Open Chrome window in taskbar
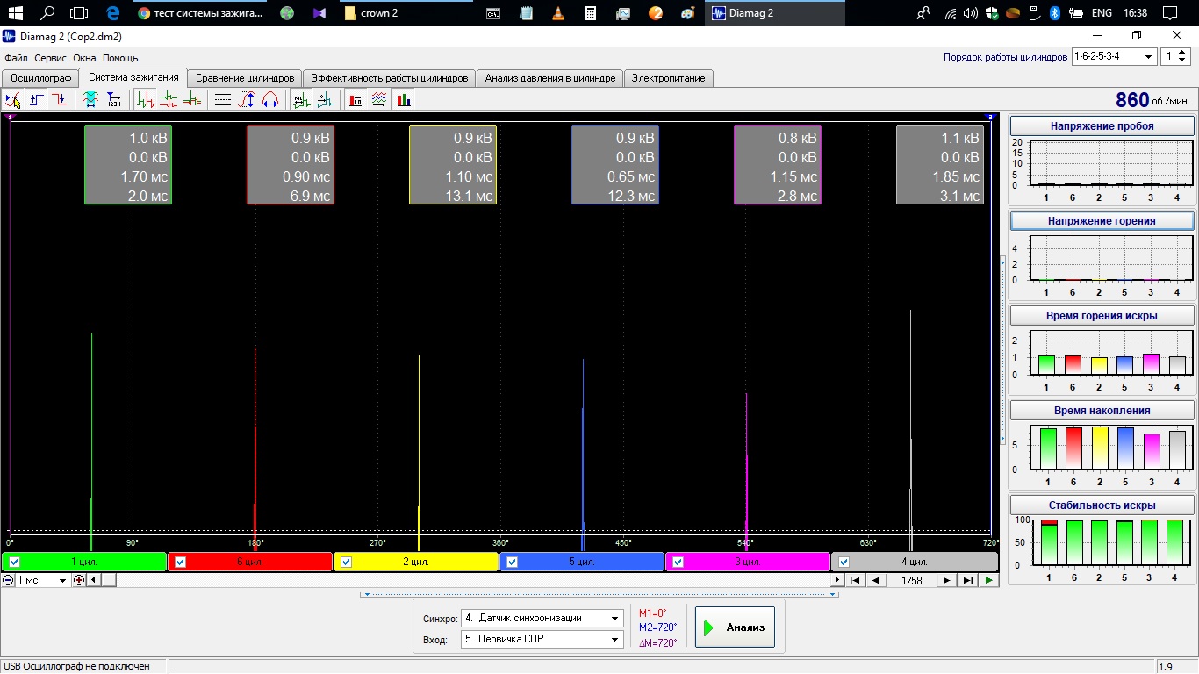1199x674 pixels. click(202, 13)
